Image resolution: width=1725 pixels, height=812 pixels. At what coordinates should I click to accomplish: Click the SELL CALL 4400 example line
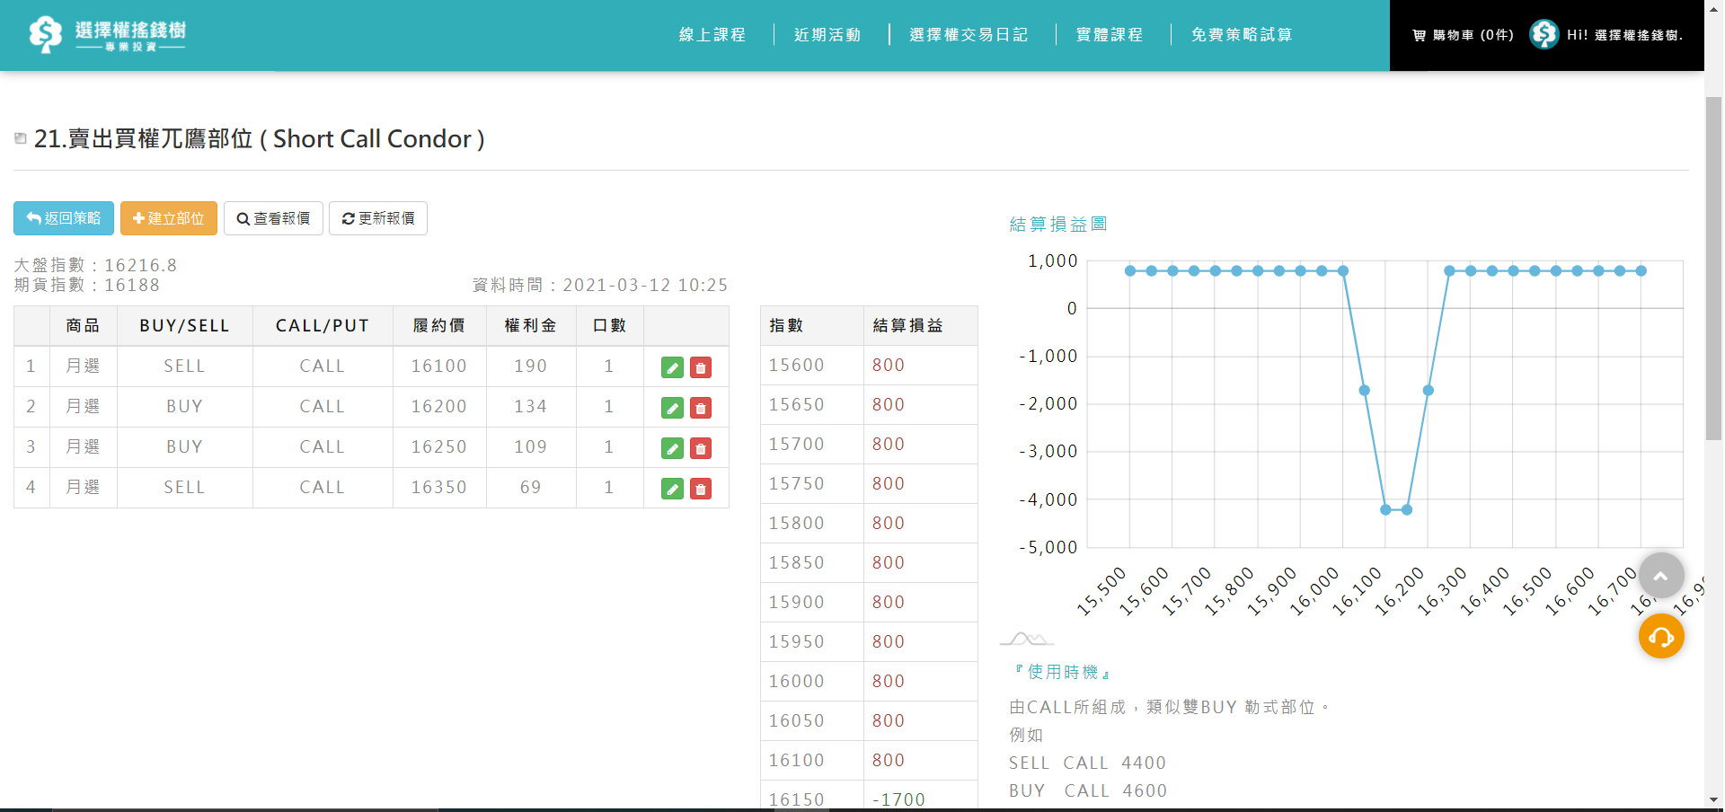(x=1087, y=763)
